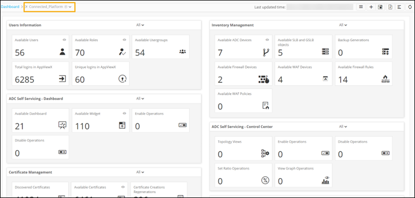This screenshot has width=415, height=198.
Task: Click the Last updated time field
Action: point(320,7)
